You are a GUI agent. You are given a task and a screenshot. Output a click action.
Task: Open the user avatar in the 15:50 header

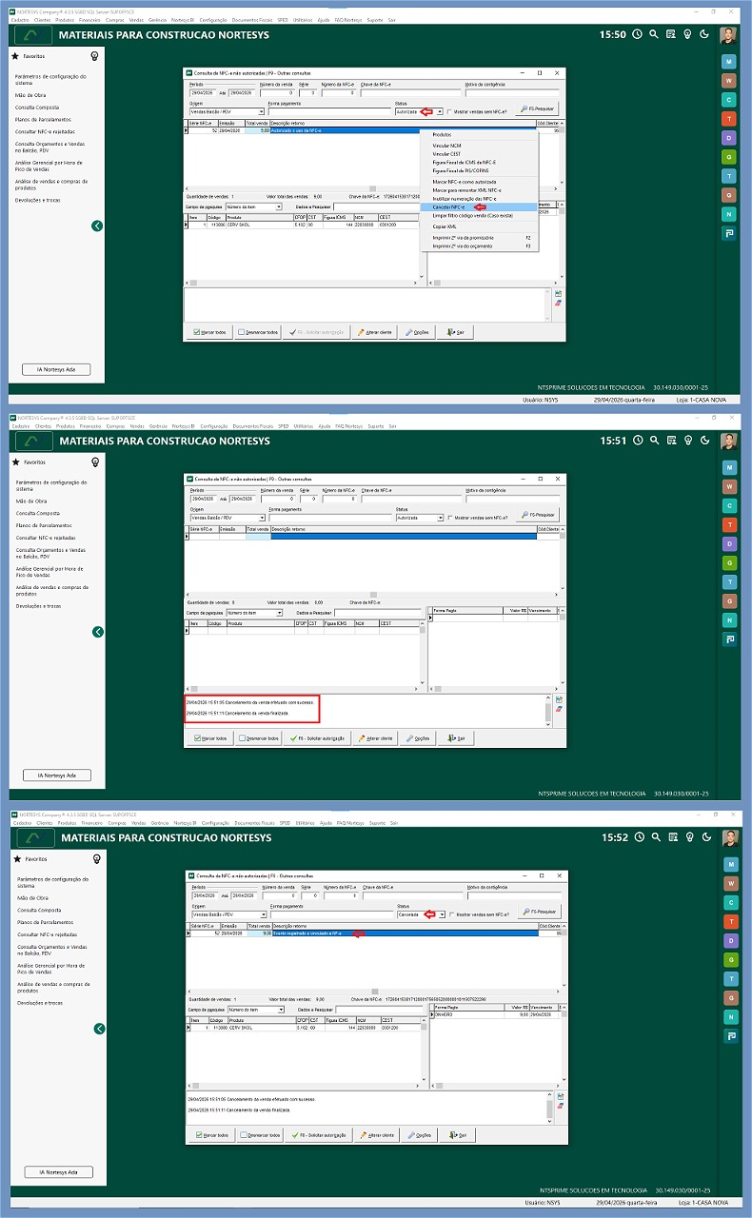(x=728, y=36)
